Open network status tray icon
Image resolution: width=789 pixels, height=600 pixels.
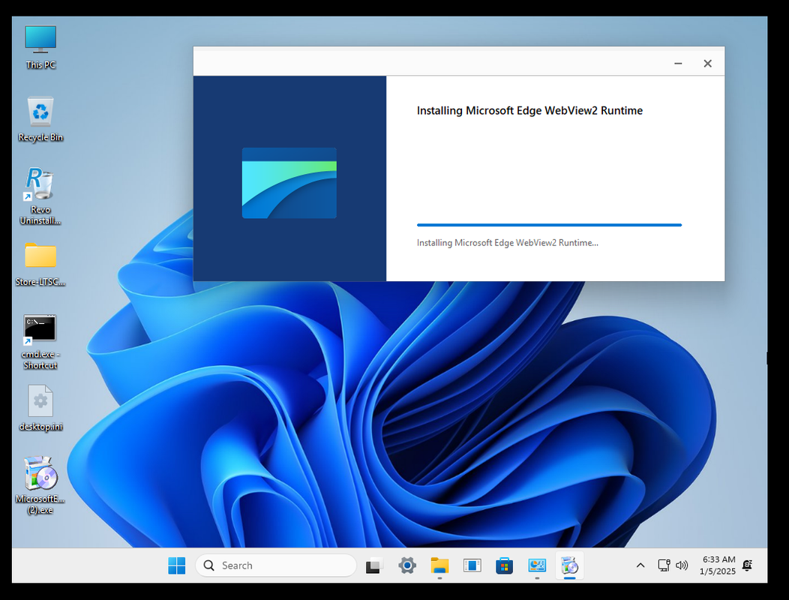click(x=664, y=565)
